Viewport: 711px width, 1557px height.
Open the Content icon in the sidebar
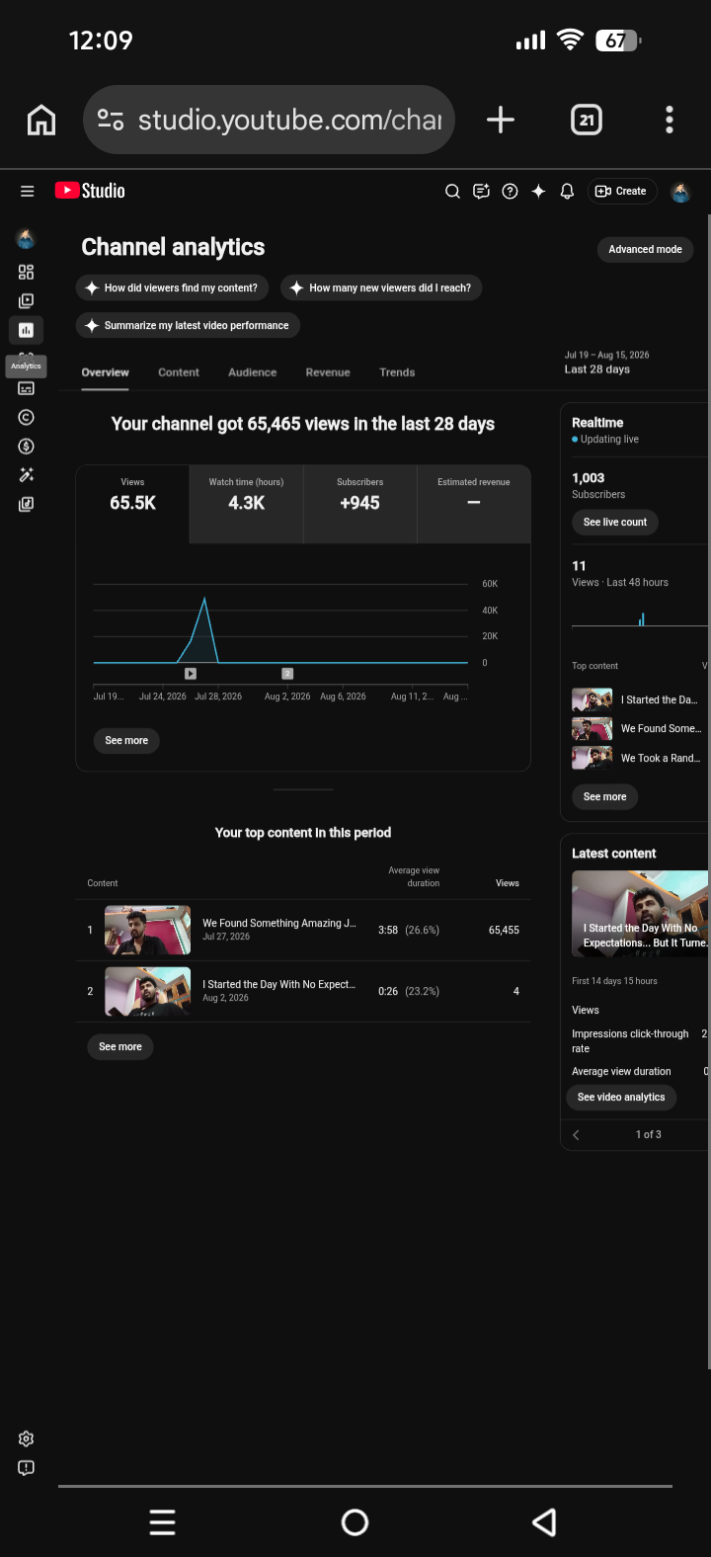(x=26, y=300)
